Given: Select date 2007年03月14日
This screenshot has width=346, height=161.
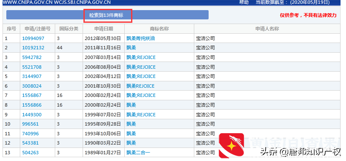Looking at the screenshot, I should (103, 57).
